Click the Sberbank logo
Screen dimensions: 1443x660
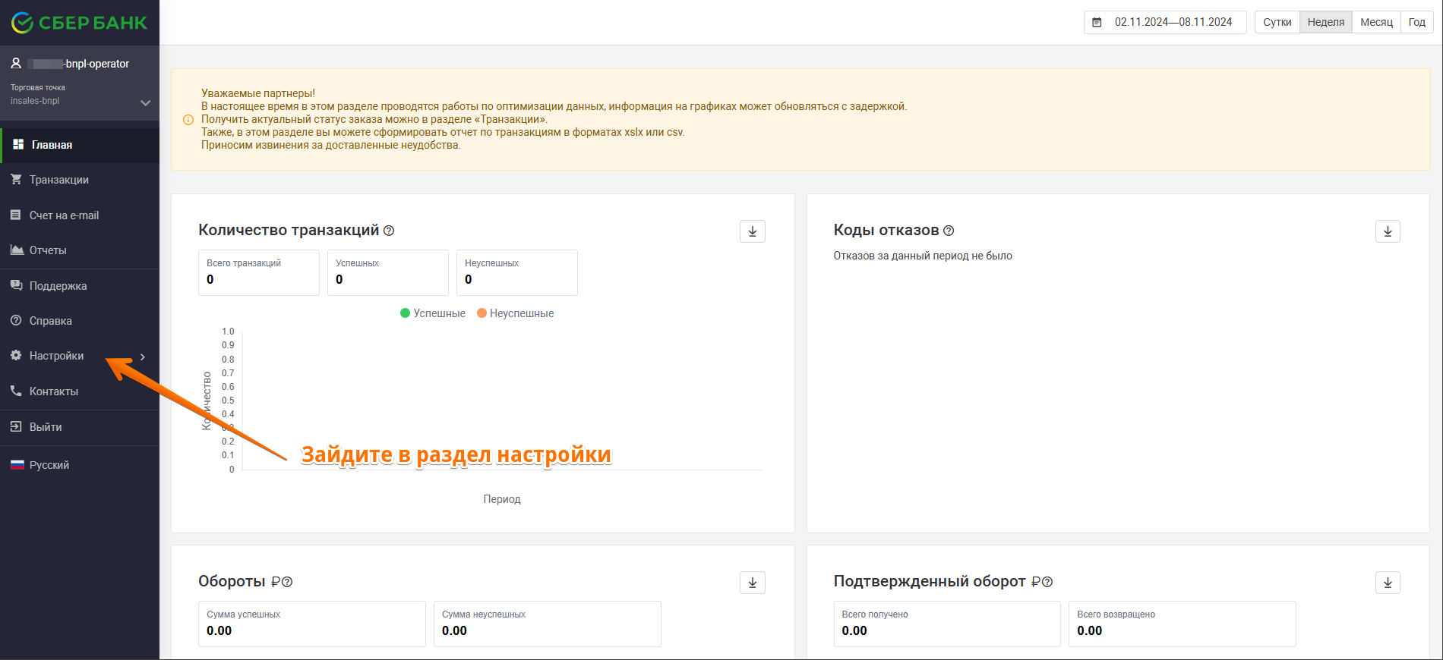79,23
